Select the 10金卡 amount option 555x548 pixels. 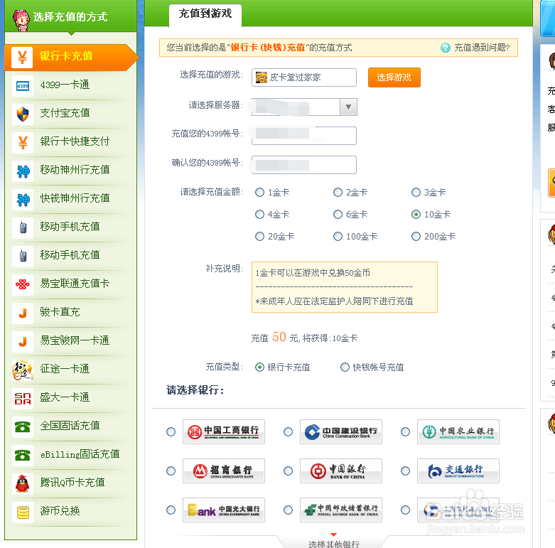(x=416, y=214)
